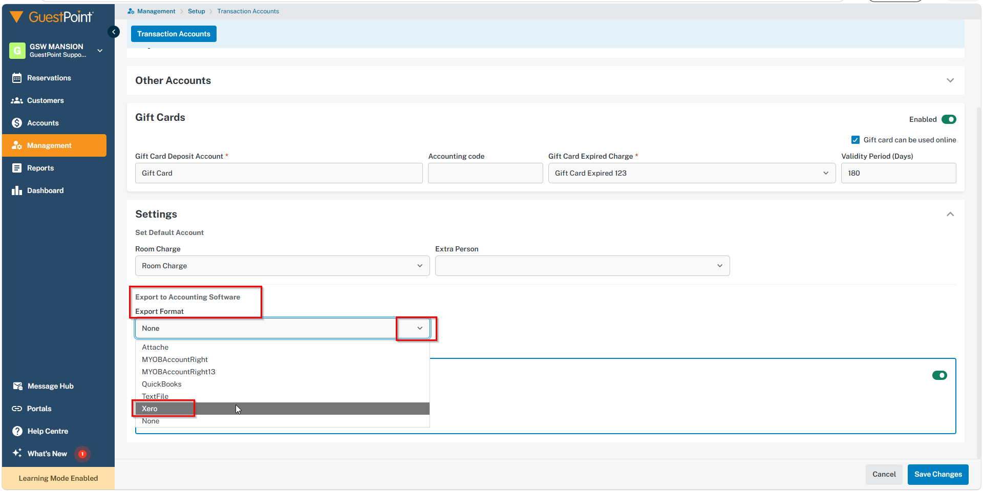The width and height of the screenshot is (983, 491).
Task: Click the What's New notification badge
Action: [82, 454]
